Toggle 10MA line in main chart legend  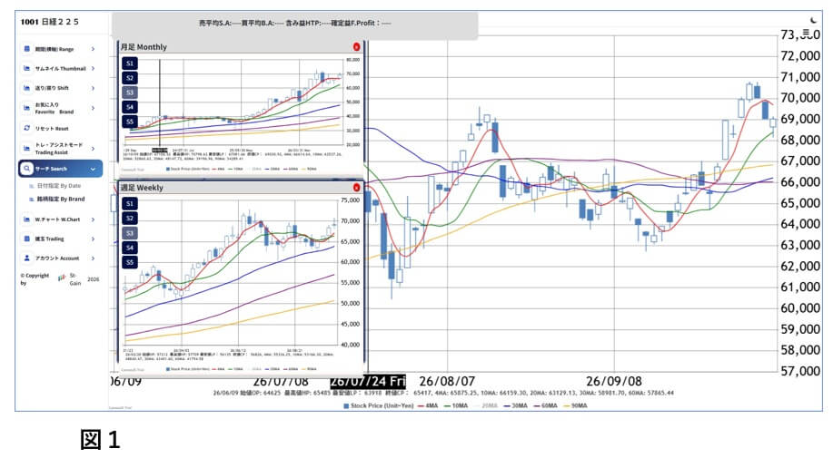coord(455,405)
